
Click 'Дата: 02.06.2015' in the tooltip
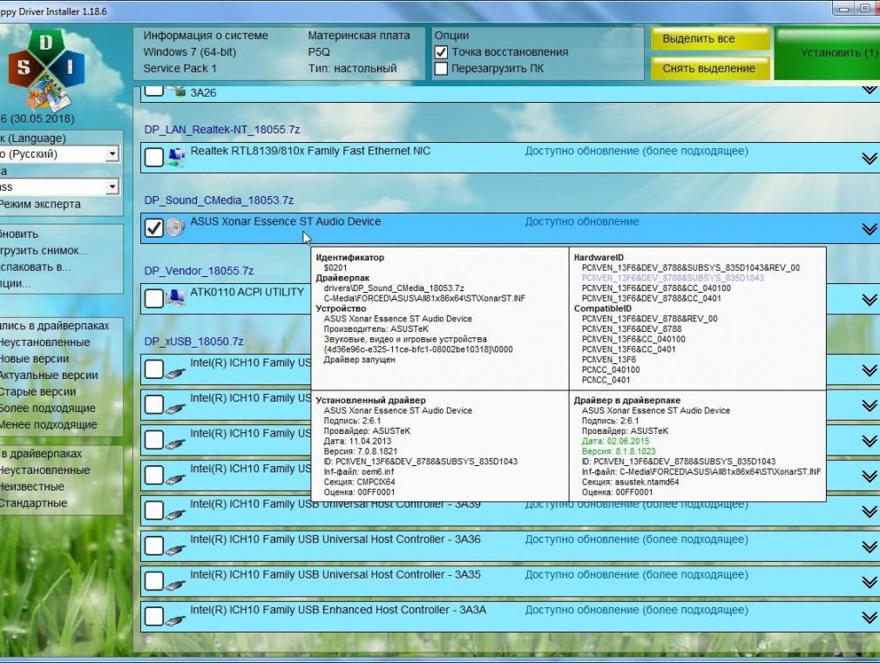(x=615, y=441)
